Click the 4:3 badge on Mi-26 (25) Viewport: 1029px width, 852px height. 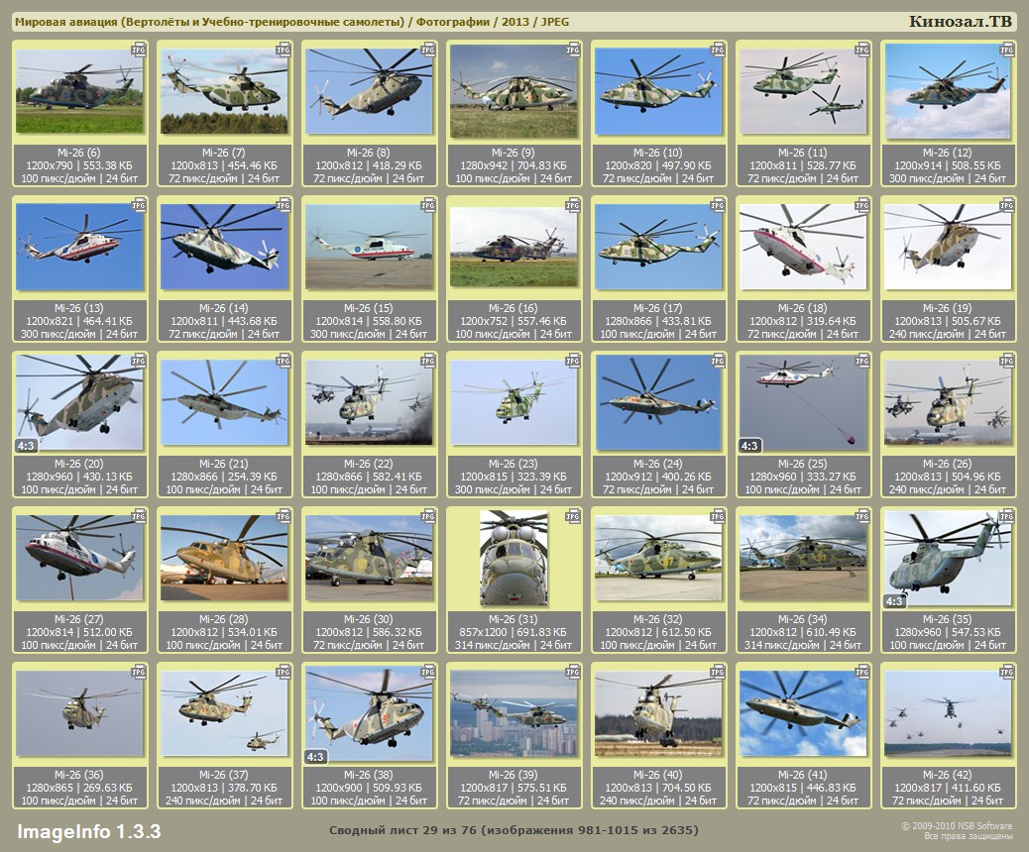tap(749, 446)
